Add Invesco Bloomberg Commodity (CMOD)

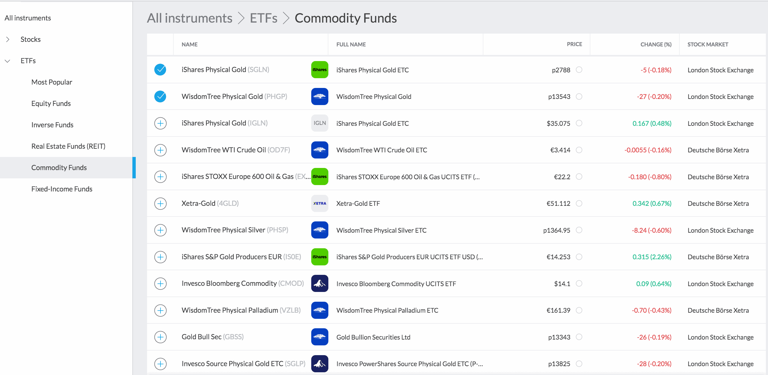[160, 284]
